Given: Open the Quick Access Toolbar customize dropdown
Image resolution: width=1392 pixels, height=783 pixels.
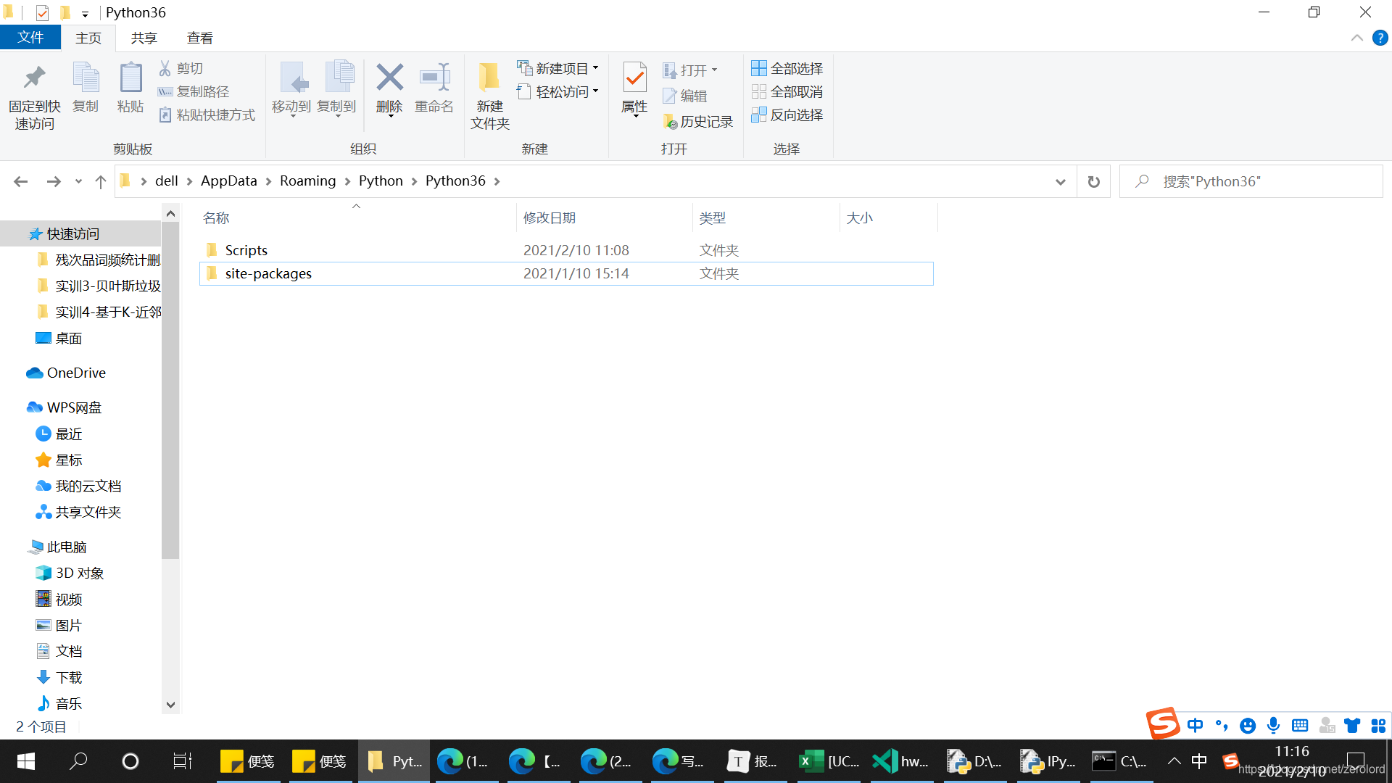Looking at the screenshot, I should (x=85, y=13).
